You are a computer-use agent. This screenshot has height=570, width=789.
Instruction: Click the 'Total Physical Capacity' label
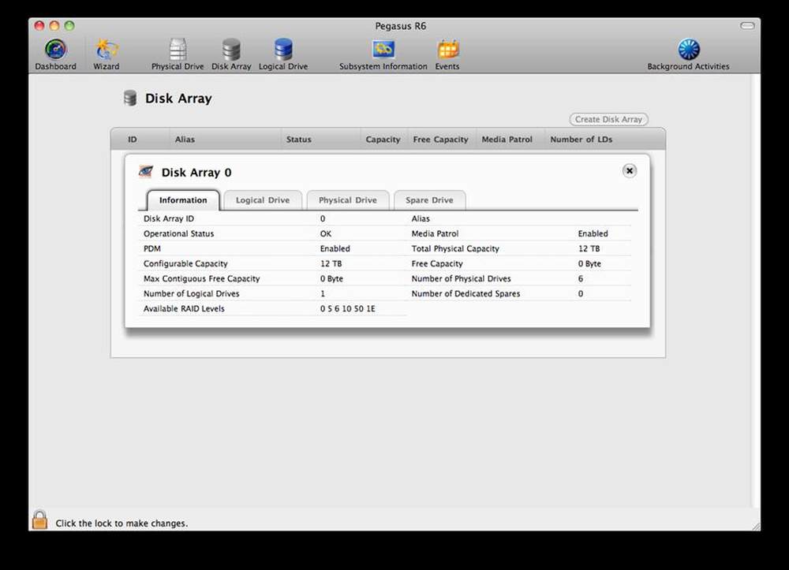point(455,248)
